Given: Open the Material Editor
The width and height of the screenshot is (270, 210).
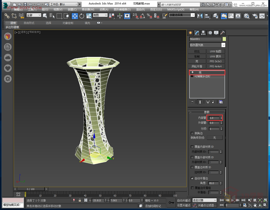Looking at the screenshot, I should pos(246,16).
